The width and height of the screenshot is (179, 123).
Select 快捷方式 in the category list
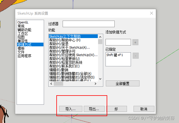pos(30,45)
